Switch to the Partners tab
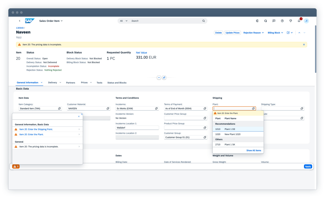The image size is (325, 198). click(70, 83)
